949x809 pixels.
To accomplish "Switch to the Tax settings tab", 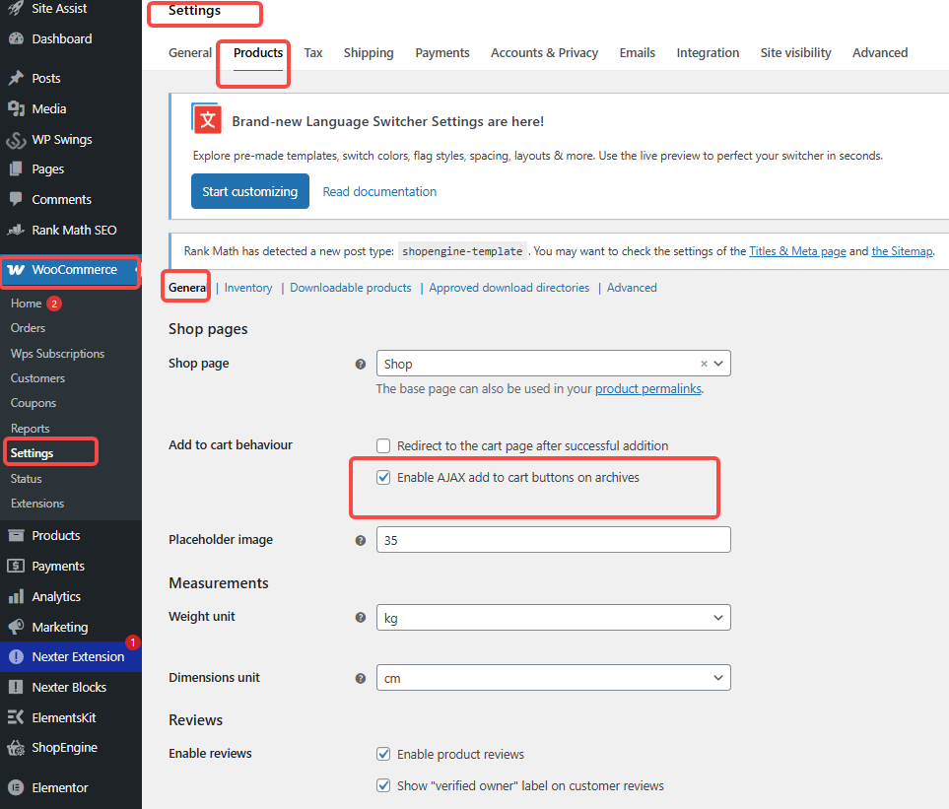I will click(x=313, y=53).
